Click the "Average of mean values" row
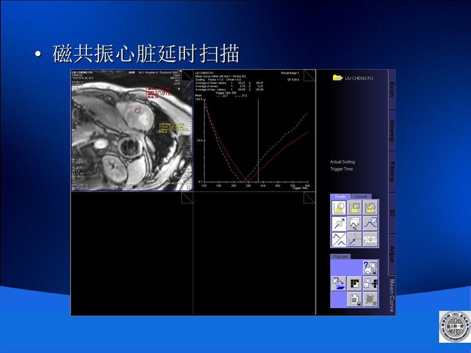 click(230, 83)
